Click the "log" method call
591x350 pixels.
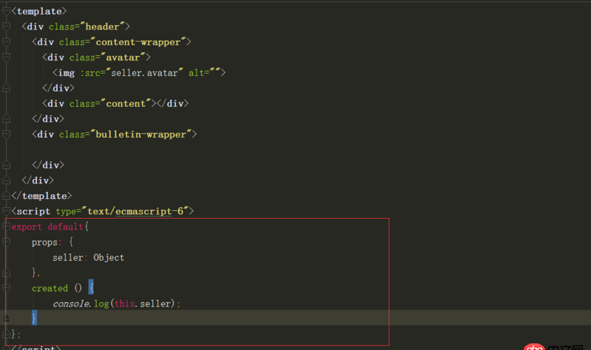point(101,304)
